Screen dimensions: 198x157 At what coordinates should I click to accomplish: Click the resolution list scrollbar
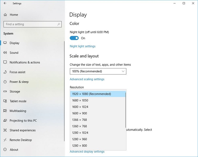pyautogui.click(x=126, y=110)
